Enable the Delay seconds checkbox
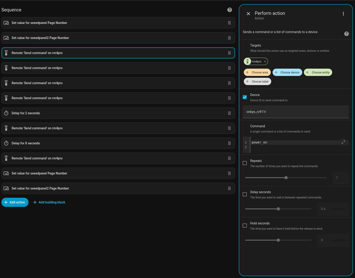Image resolution: width=355 pixels, height=278 pixels. click(245, 194)
